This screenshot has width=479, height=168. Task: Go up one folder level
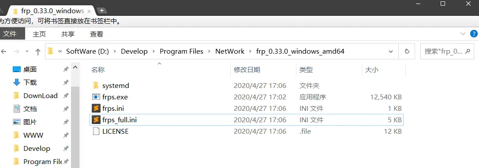pos(38,52)
